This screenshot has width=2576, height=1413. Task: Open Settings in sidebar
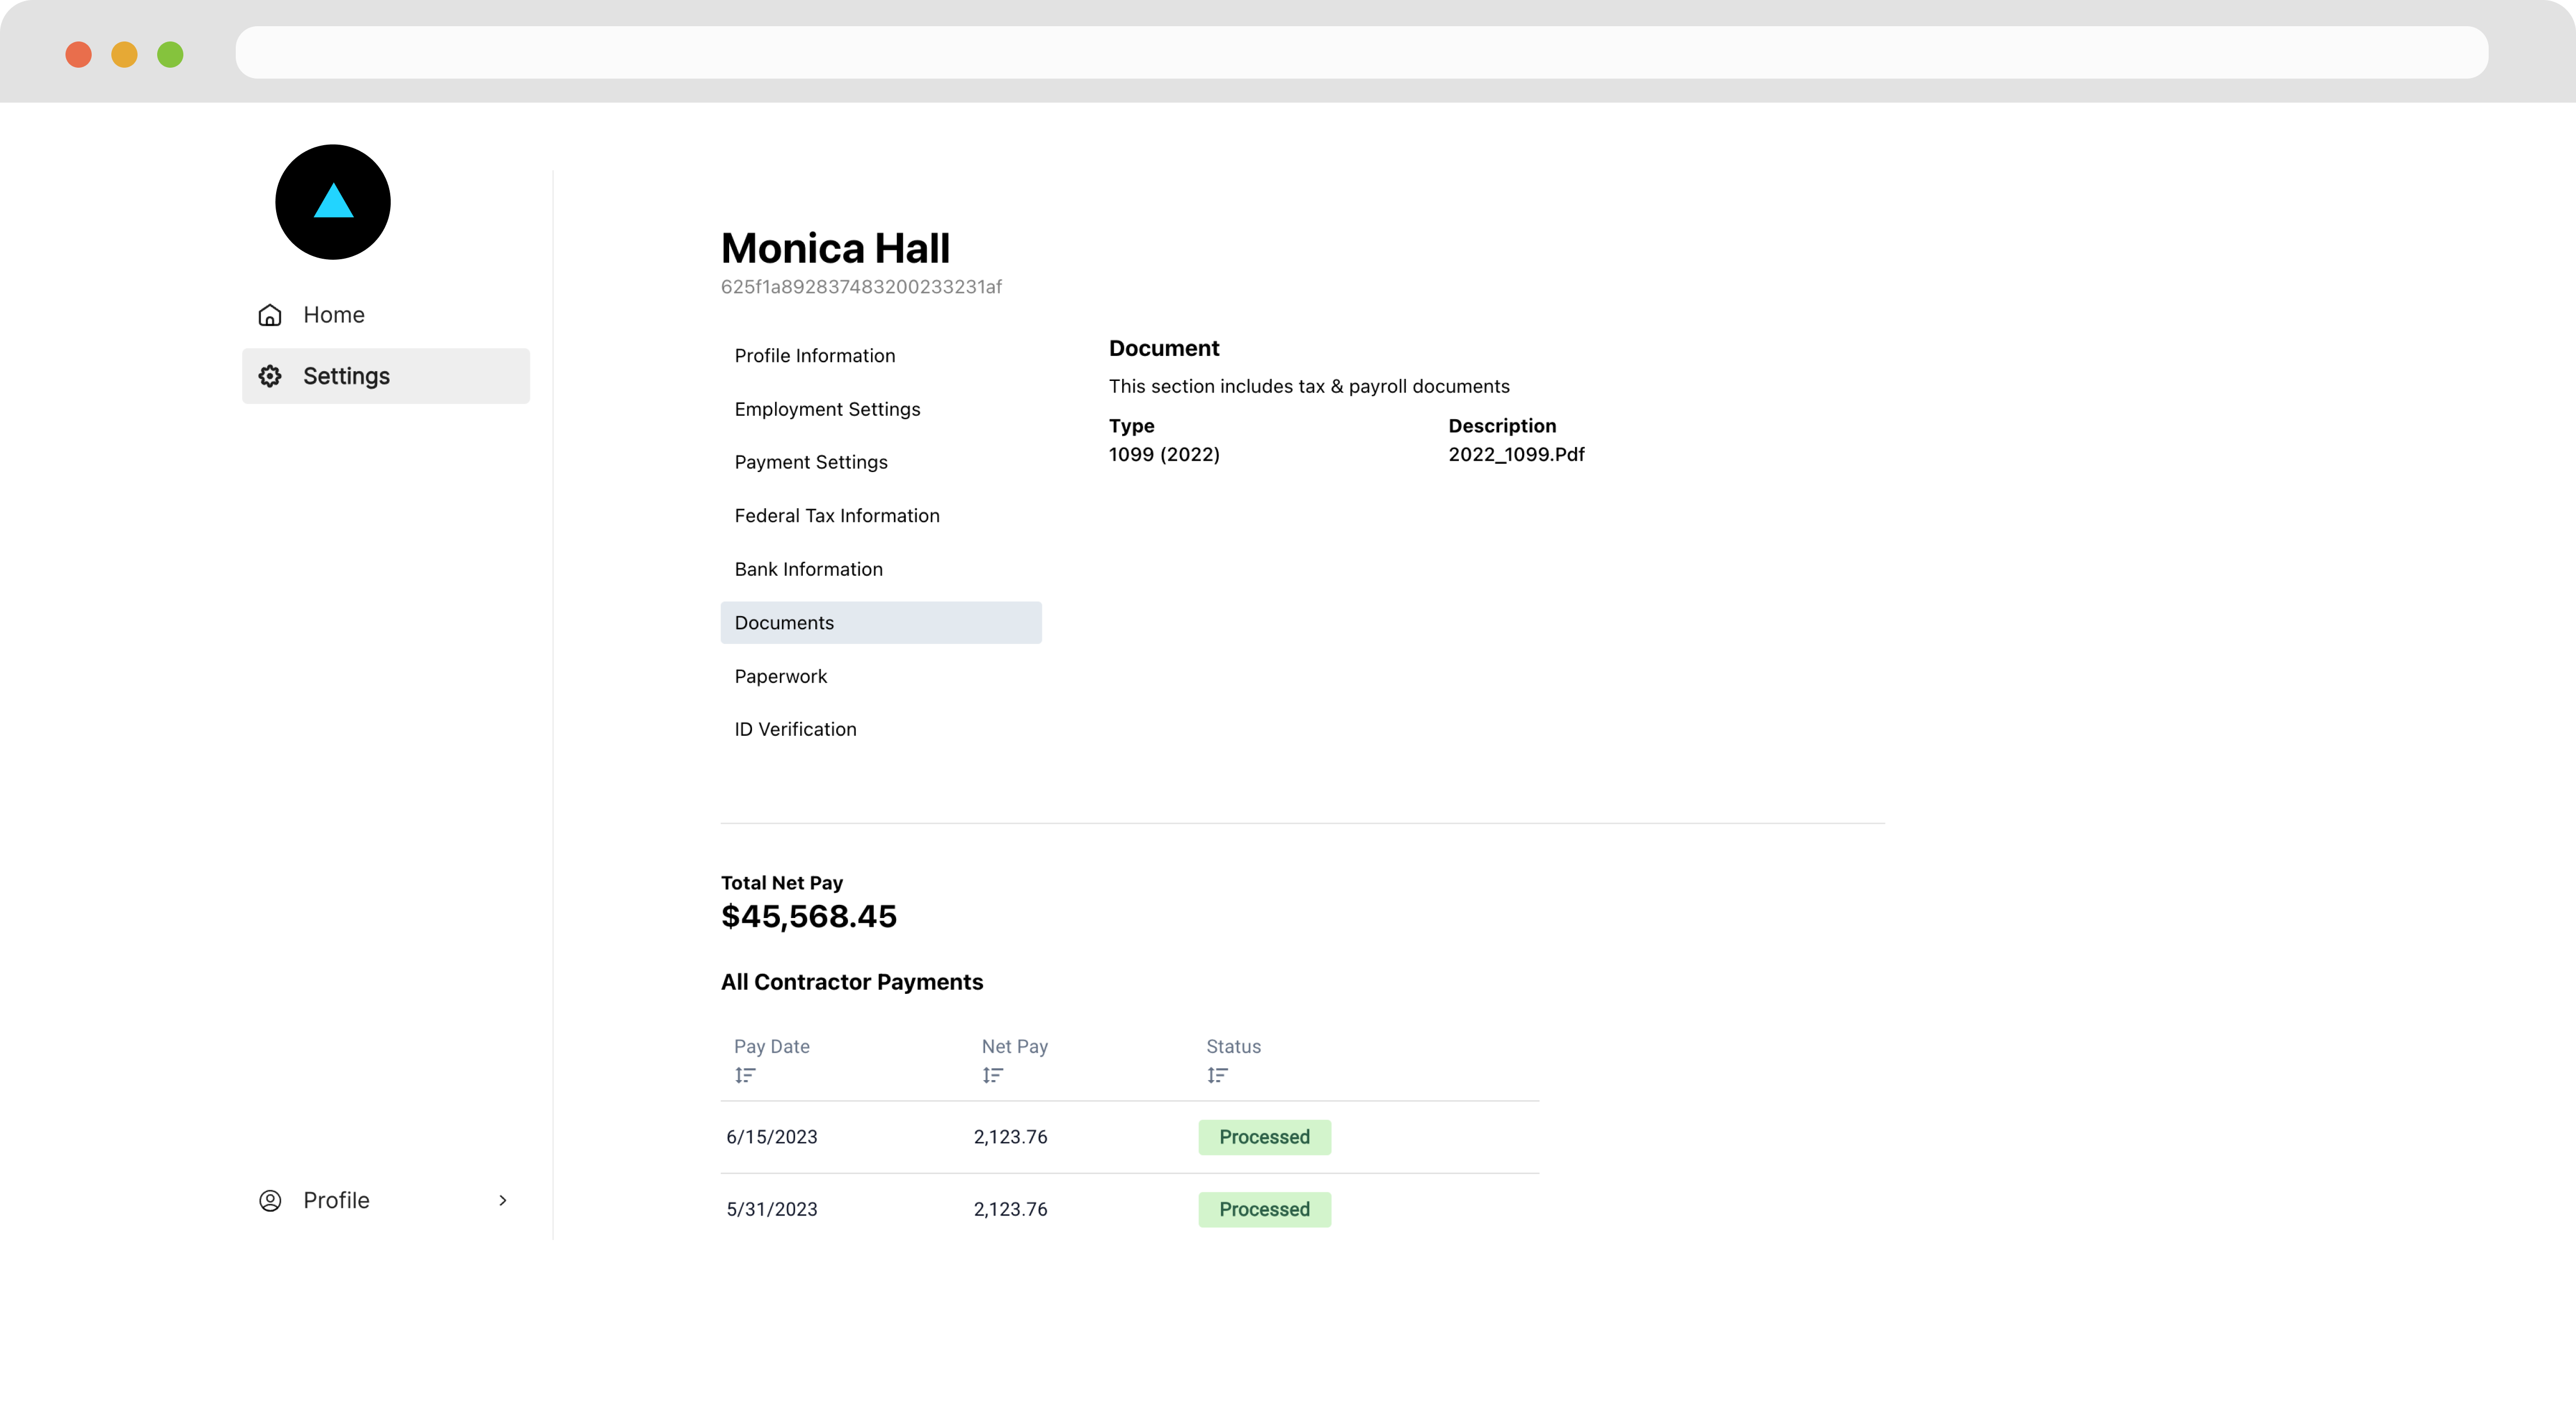tap(386, 376)
